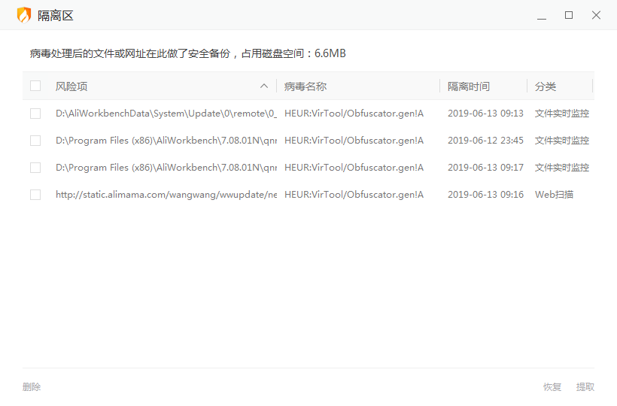This screenshot has width=617, height=406.
Task: Click the 恢复 button
Action: point(552,386)
